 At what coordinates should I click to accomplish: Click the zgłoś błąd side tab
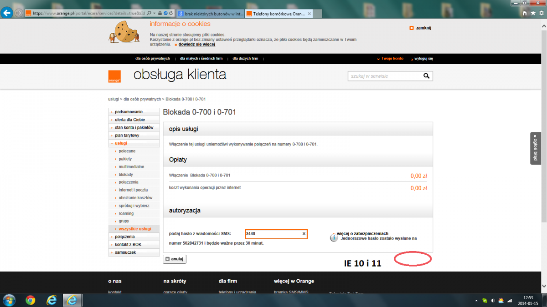(536, 148)
